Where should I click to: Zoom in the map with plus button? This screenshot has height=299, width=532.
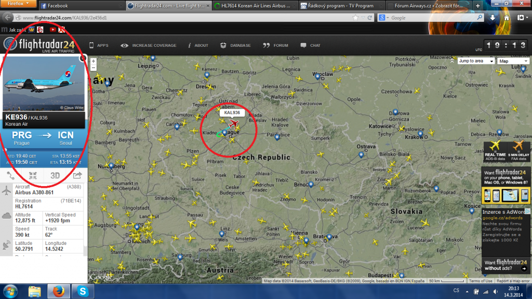coord(94,61)
